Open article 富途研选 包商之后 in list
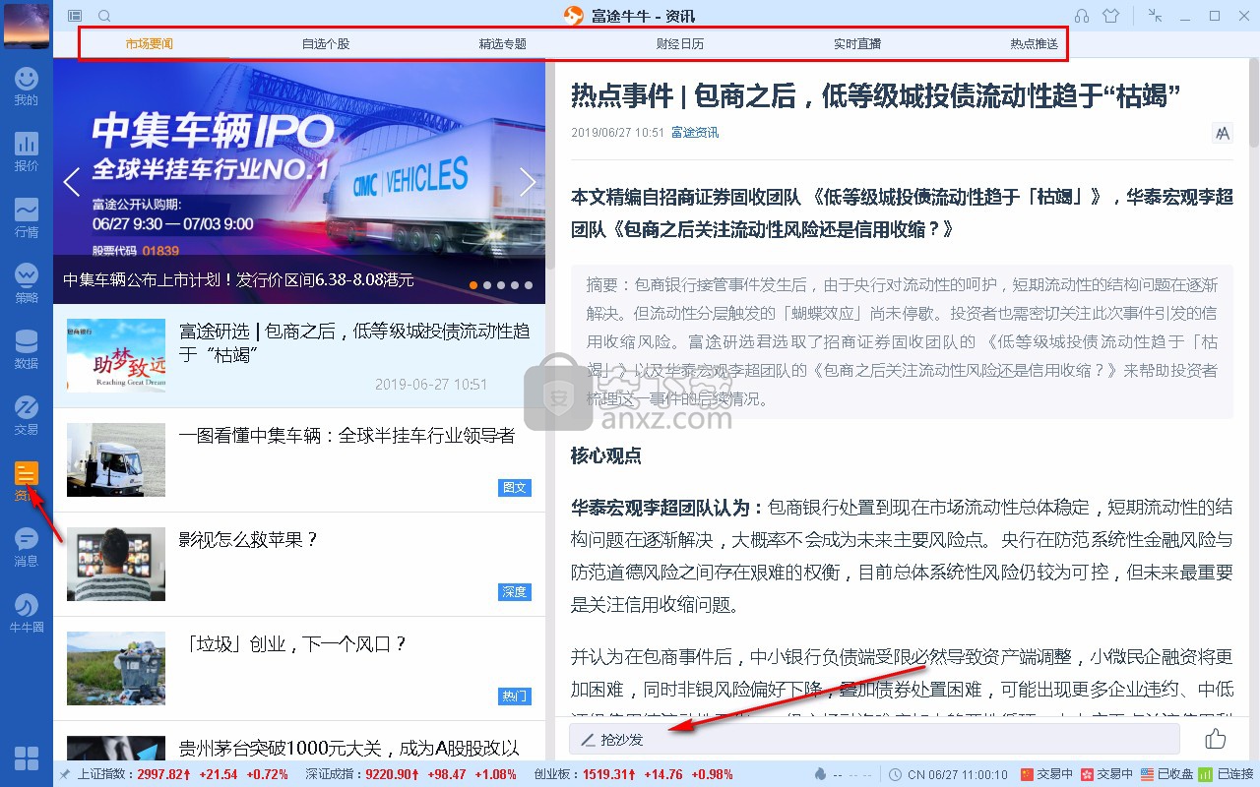Viewport: 1260px width, 787px height. coord(299,355)
